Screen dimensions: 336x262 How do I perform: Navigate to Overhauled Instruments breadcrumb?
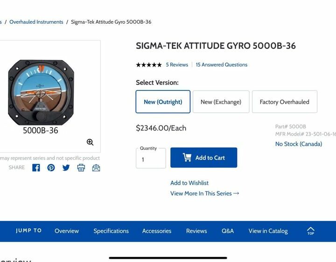[36, 22]
